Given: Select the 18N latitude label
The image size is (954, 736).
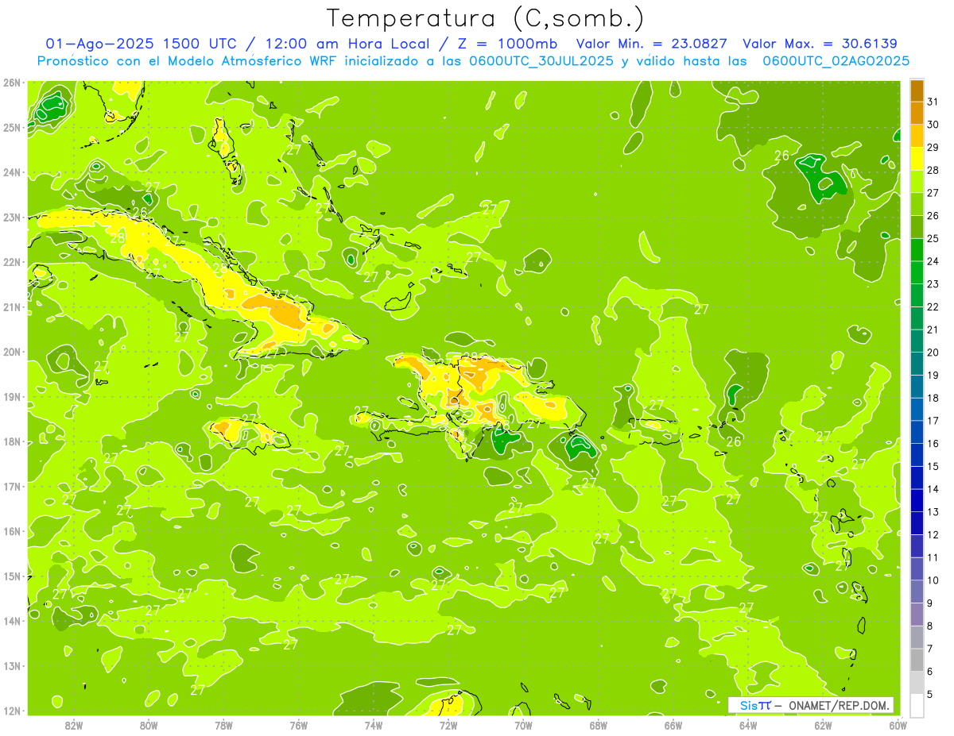Looking at the screenshot, I should coord(11,441).
